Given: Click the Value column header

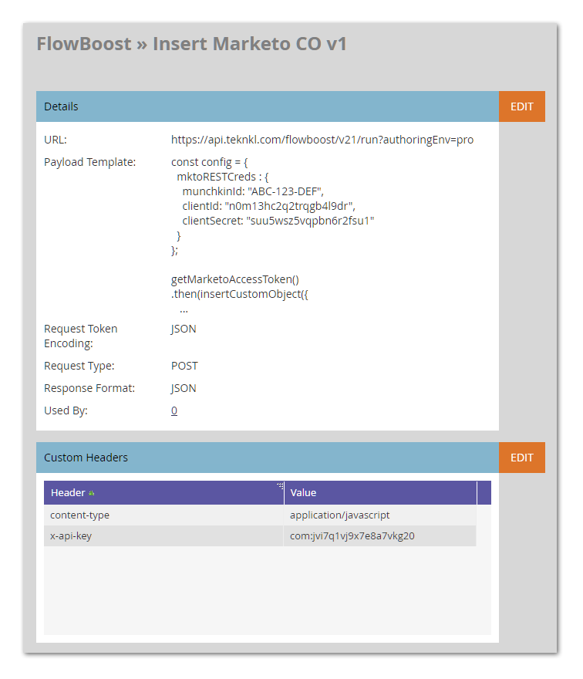Looking at the screenshot, I should [380, 493].
